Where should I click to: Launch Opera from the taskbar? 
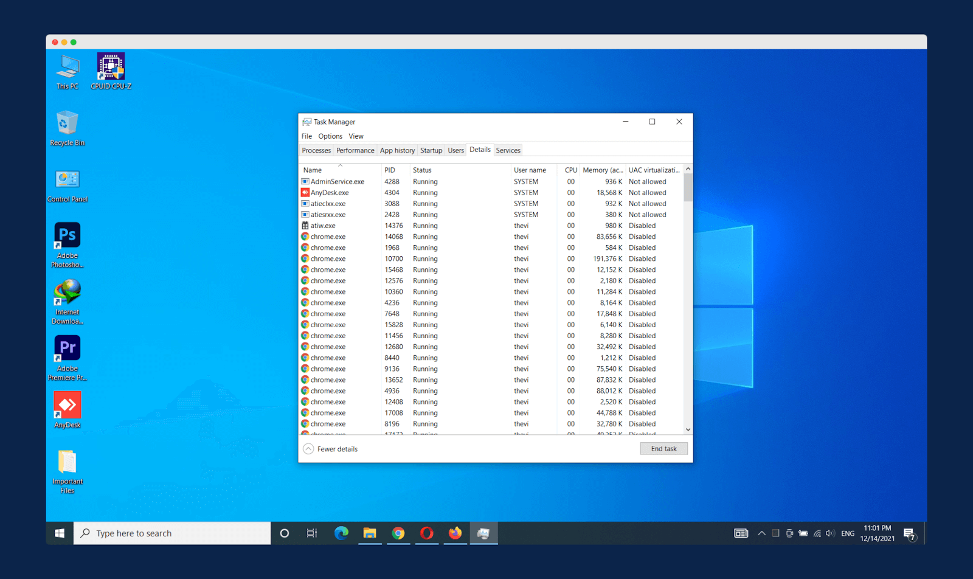[x=427, y=533]
